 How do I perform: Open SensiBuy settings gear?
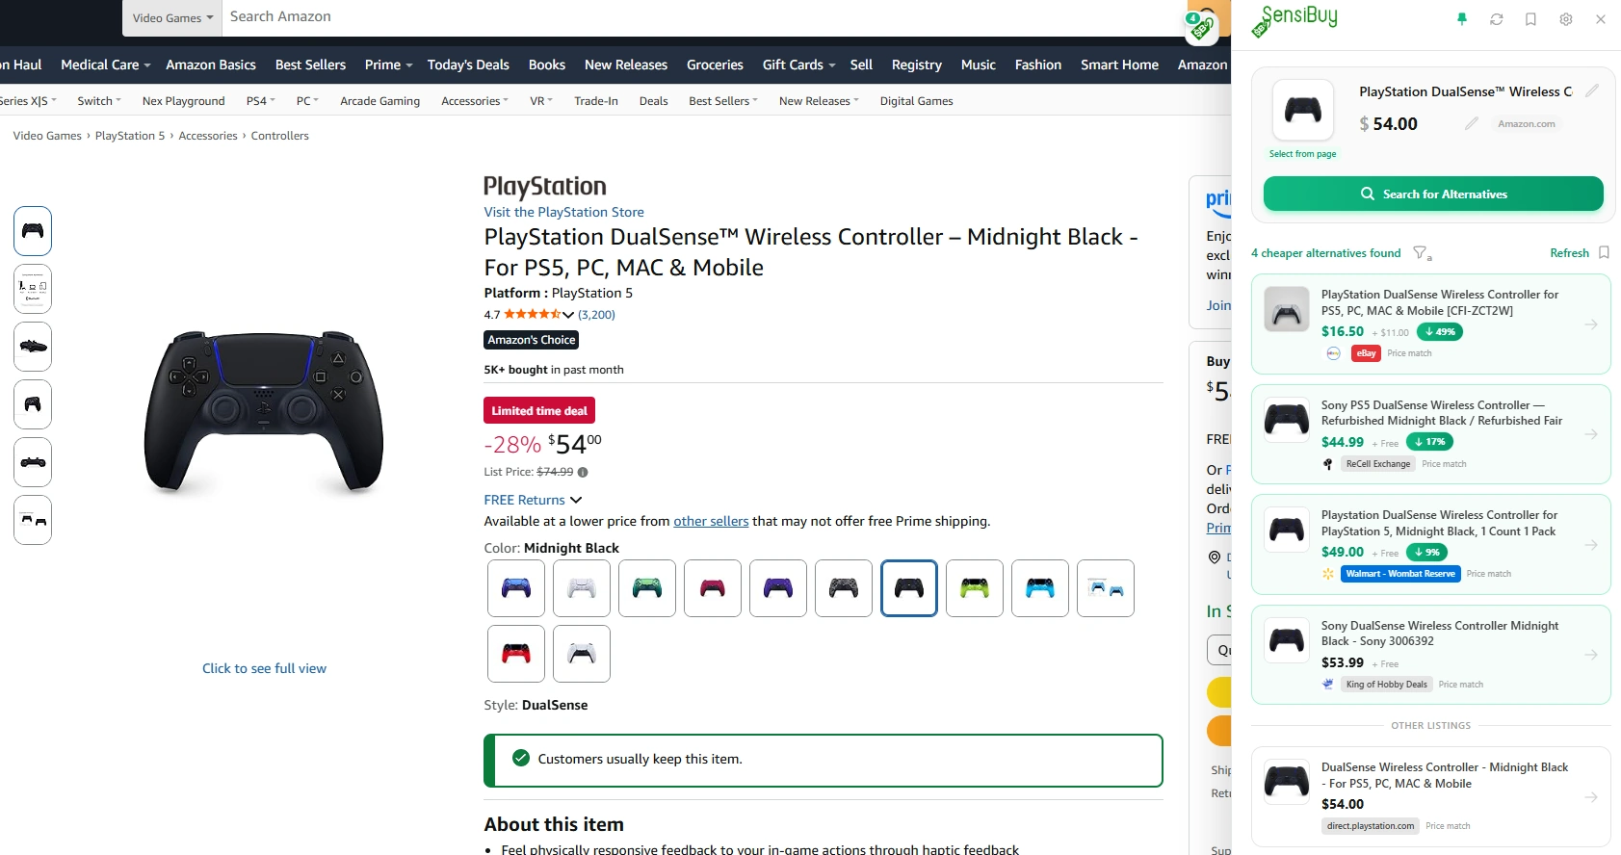[x=1566, y=19]
